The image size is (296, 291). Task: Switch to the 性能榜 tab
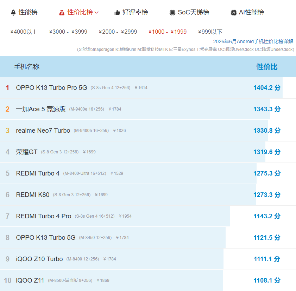[28, 12]
